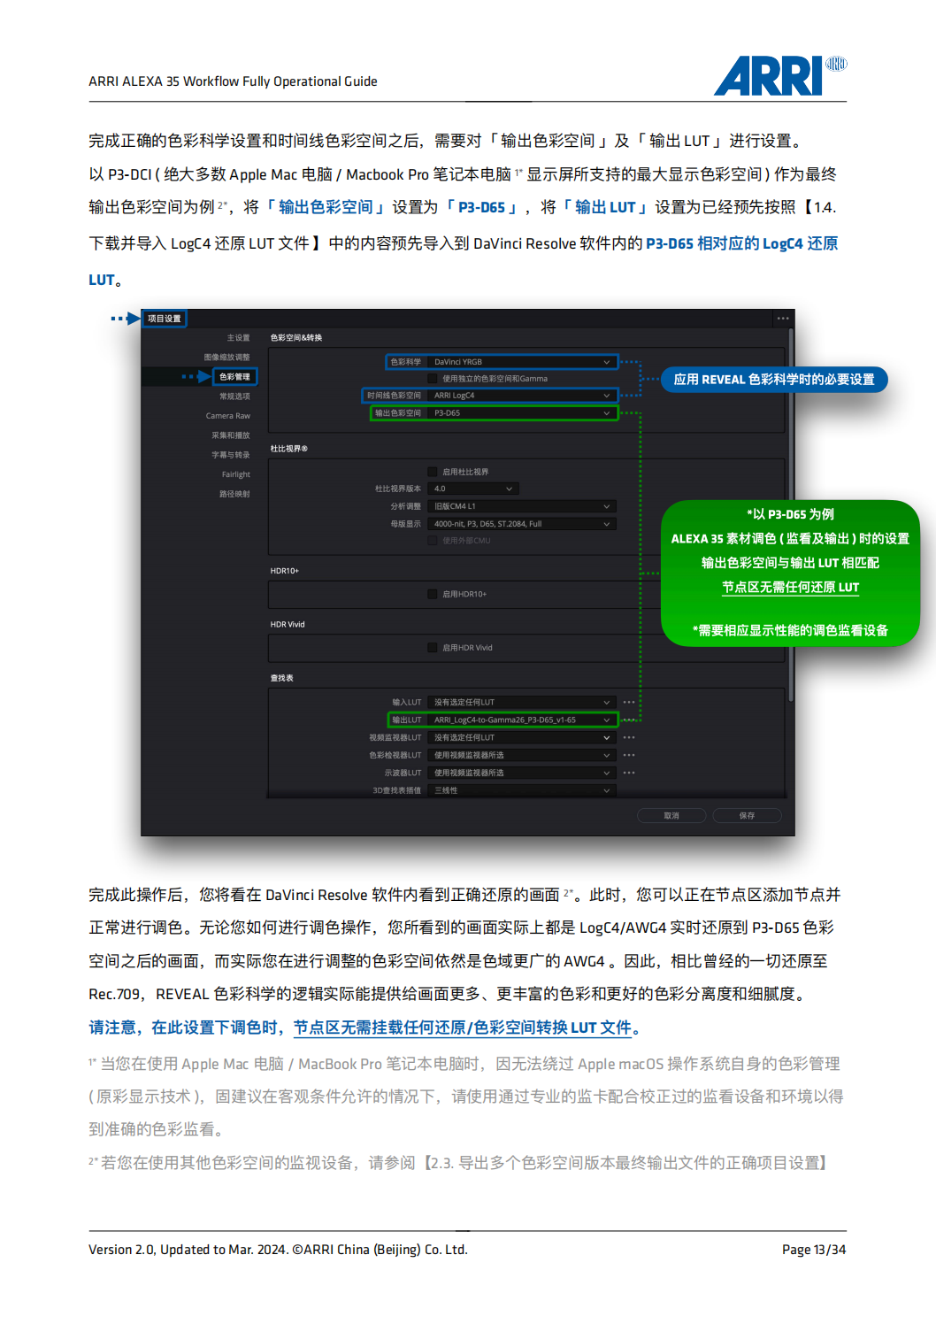Open the 3D查找表插值 dropdown showing 三线性

point(518,790)
